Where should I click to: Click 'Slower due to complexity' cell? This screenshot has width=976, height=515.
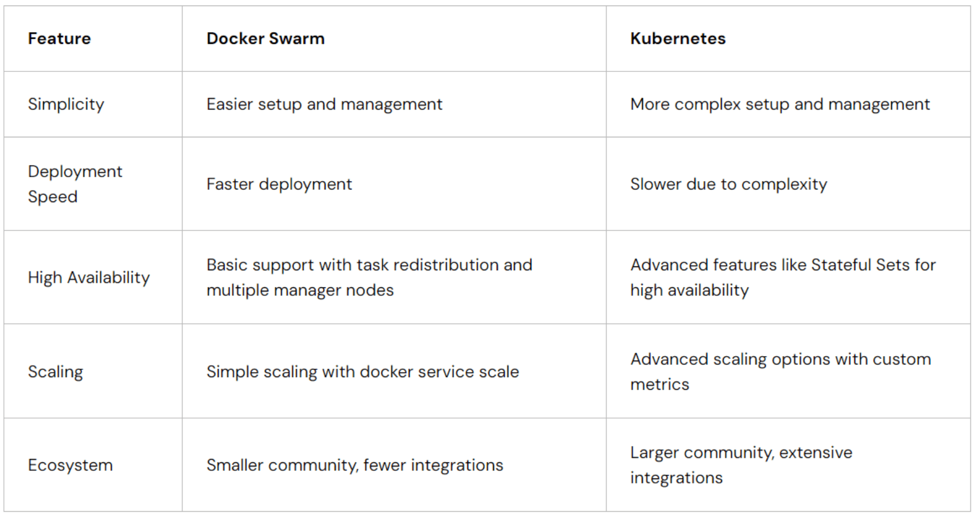[729, 184]
